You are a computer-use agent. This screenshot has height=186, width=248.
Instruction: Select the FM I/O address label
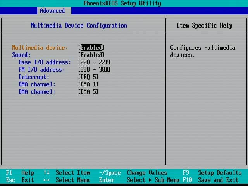(x=41, y=70)
